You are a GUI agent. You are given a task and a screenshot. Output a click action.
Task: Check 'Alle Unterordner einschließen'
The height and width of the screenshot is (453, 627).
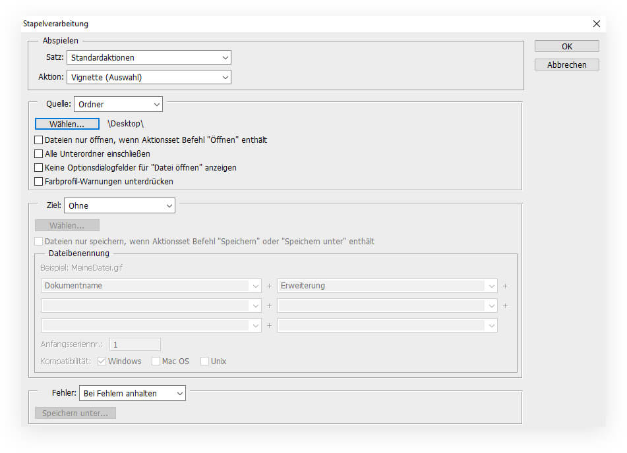(x=39, y=154)
